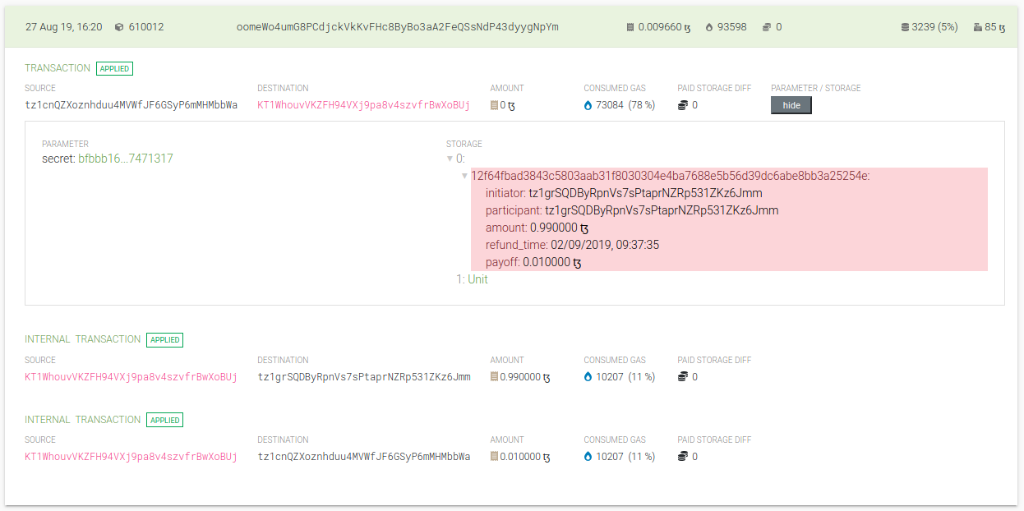Click storage coins icon in 0.990000 internal transaction

[x=682, y=377]
